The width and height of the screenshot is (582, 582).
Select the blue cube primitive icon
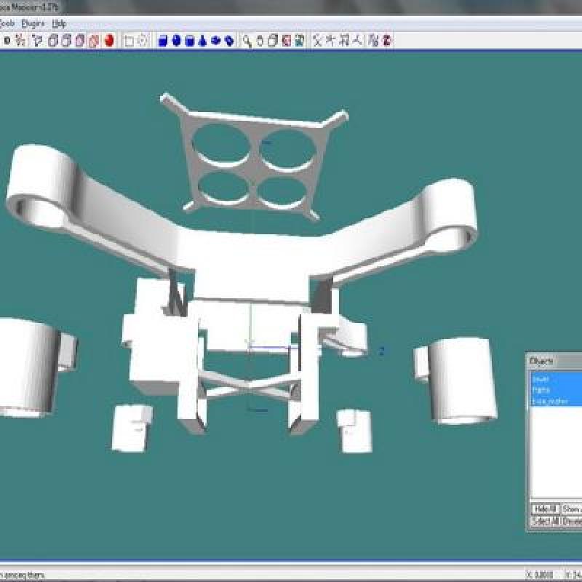click(x=163, y=41)
